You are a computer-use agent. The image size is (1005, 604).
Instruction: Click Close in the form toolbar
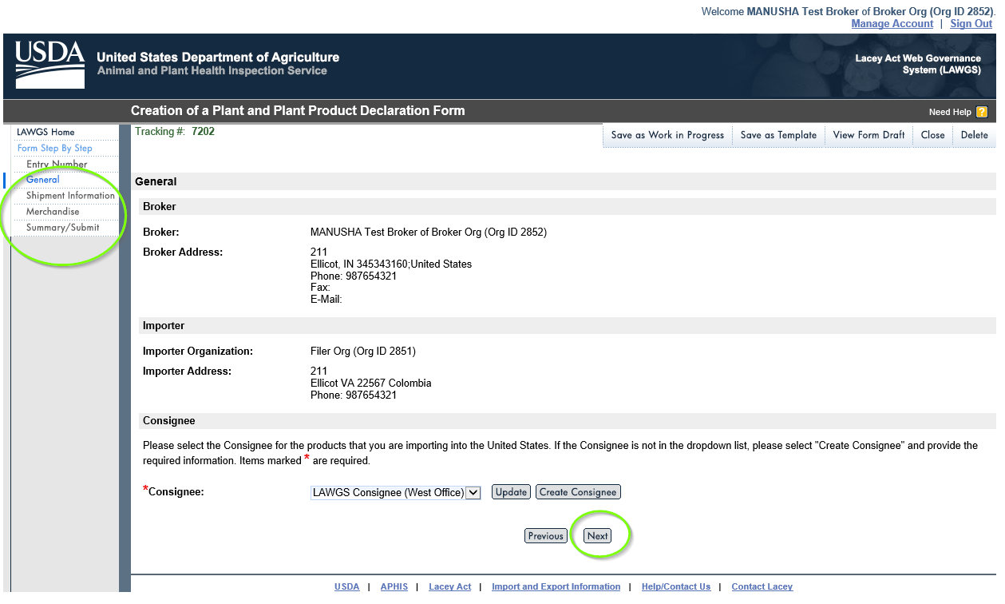pyautogui.click(x=932, y=135)
